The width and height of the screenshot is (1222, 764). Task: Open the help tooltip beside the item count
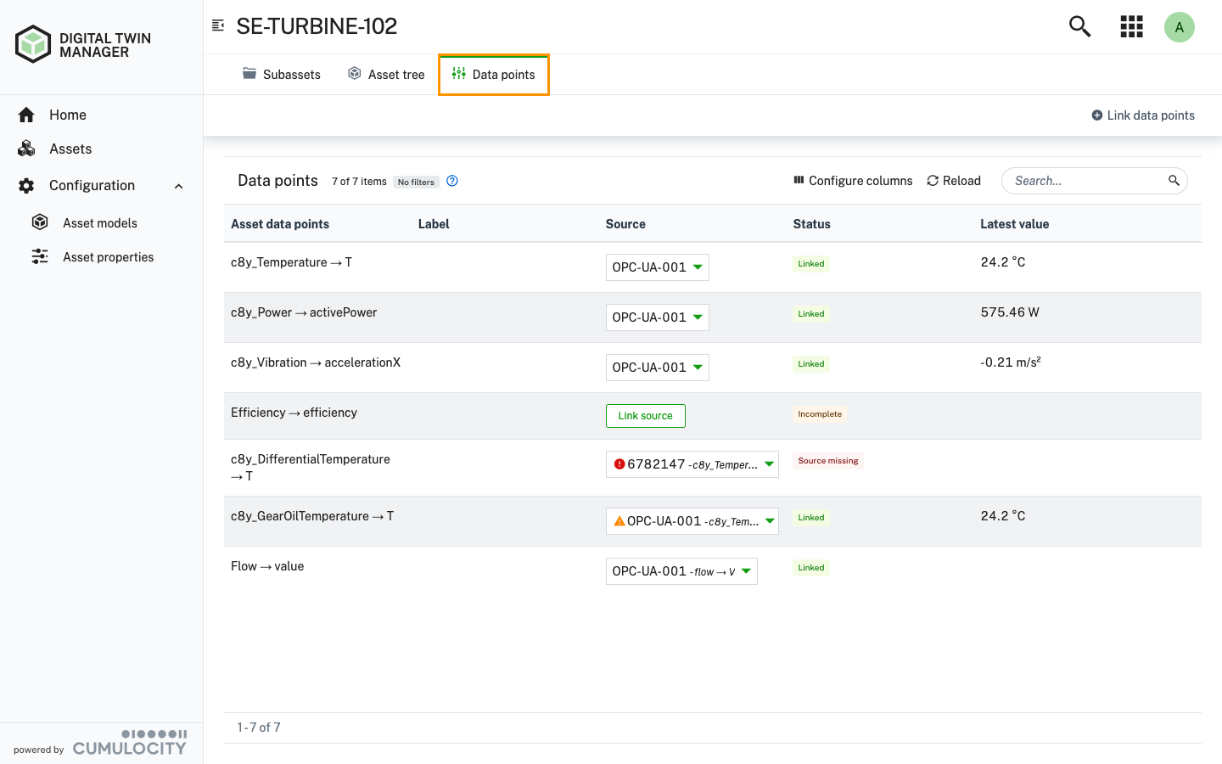452,180
